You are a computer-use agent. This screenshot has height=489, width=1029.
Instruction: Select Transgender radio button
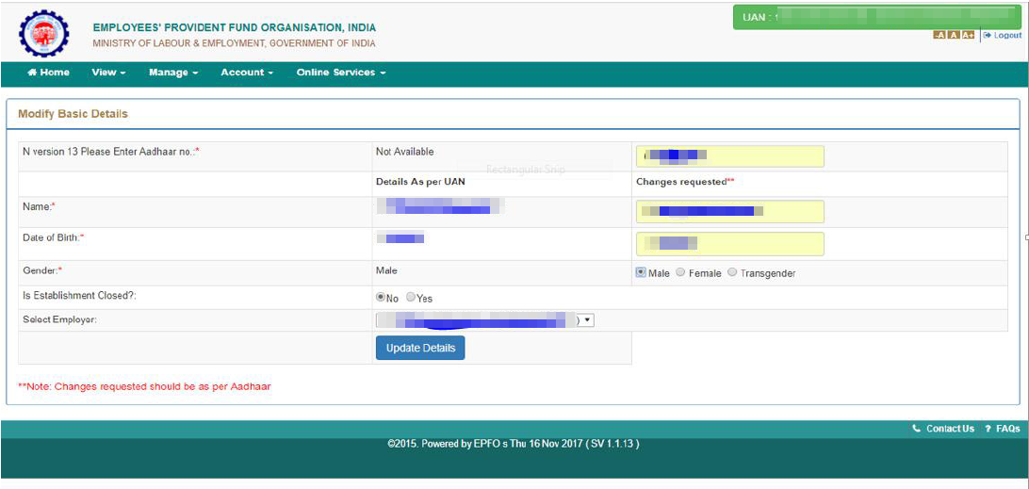(732, 272)
